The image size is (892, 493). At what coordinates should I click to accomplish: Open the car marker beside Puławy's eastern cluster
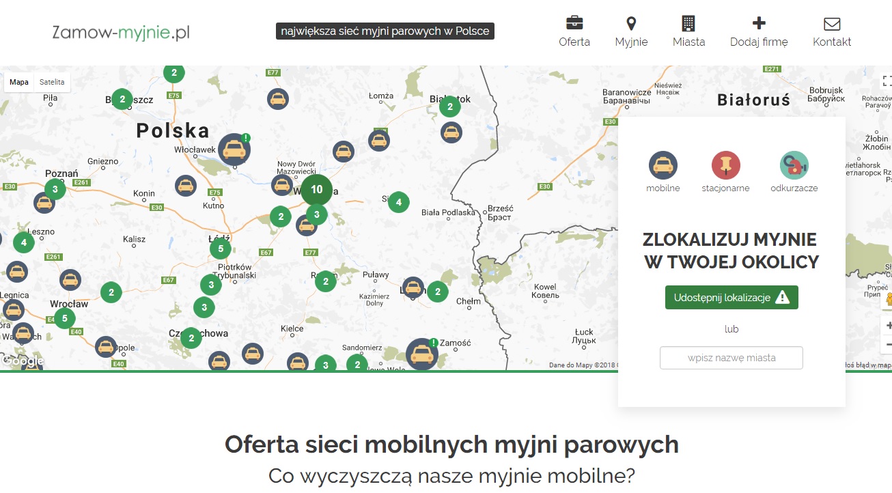click(413, 287)
